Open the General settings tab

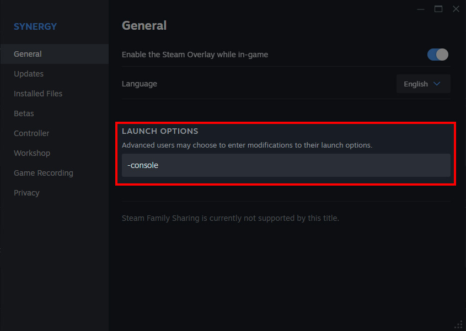tap(28, 54)
